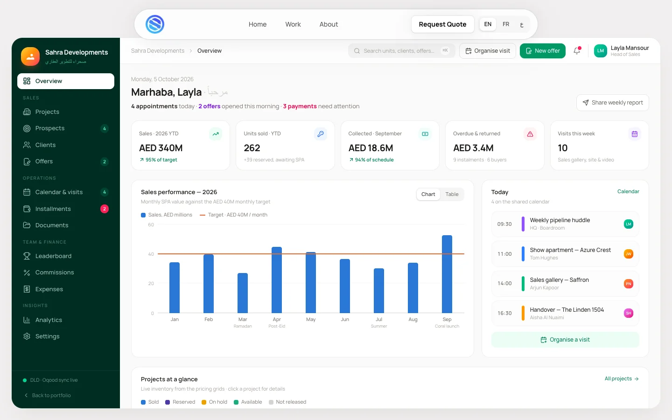
Task: Create a New offer
Action: [543, 51]
